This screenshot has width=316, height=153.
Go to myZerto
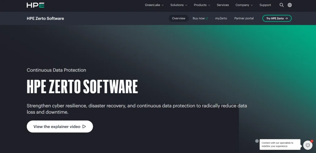221,18
